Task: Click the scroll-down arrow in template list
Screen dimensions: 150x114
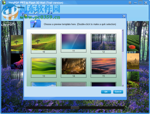Action: 123,85
